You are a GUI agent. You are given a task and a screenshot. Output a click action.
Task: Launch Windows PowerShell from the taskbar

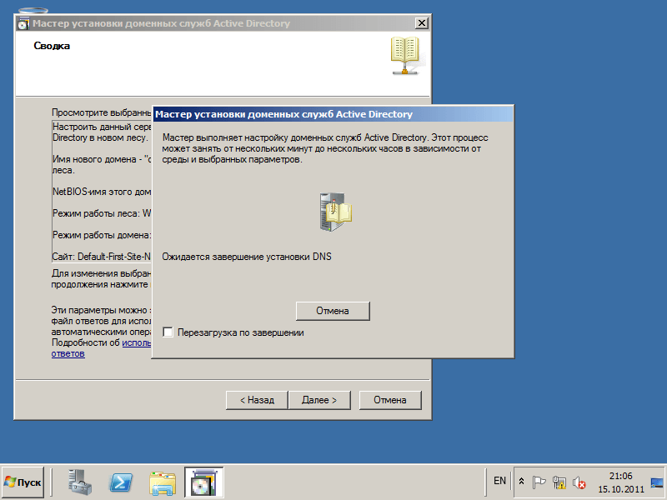tap(121, 483)
